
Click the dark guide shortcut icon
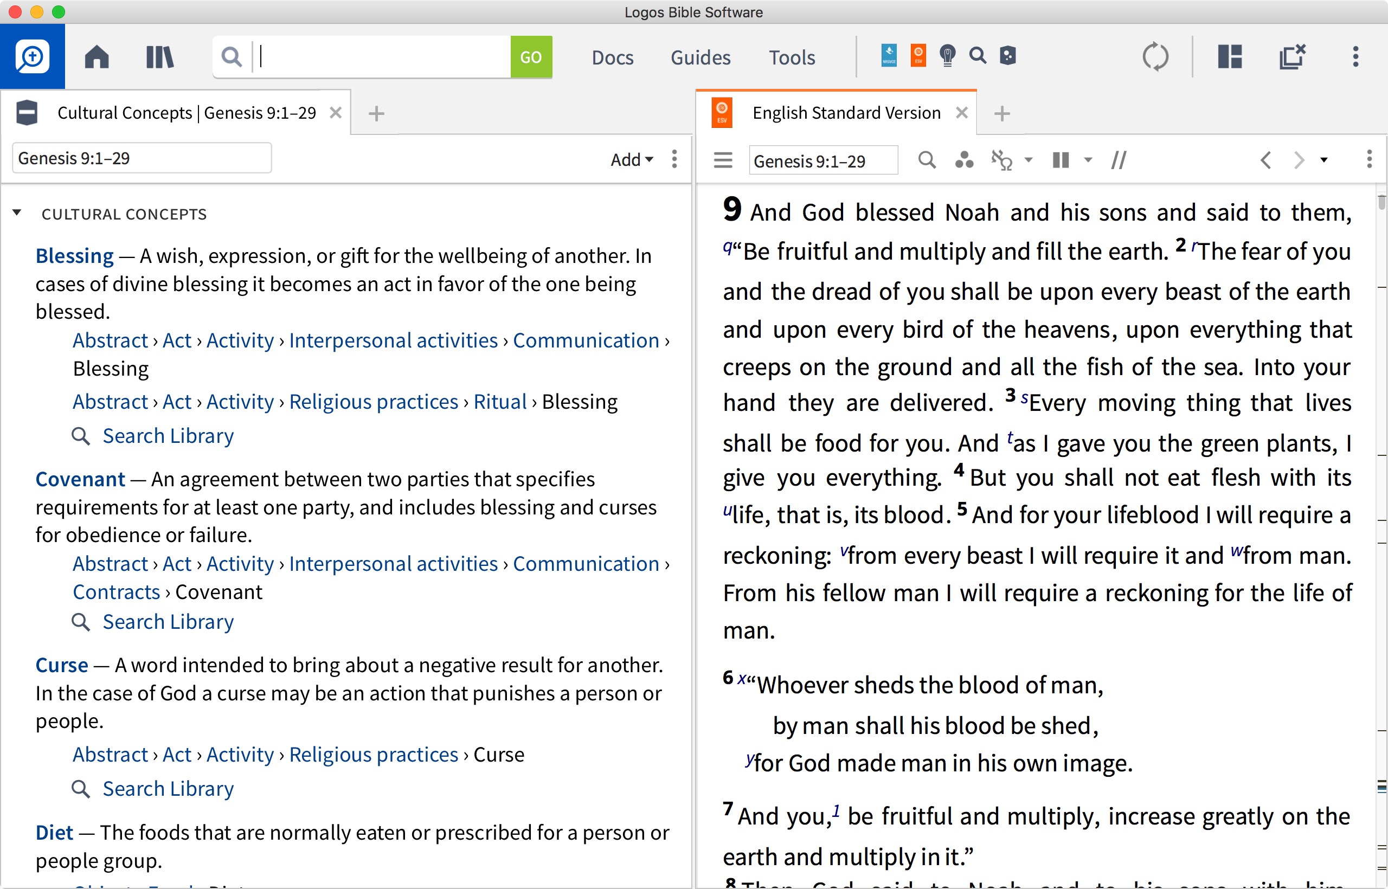coord(1007,56)
